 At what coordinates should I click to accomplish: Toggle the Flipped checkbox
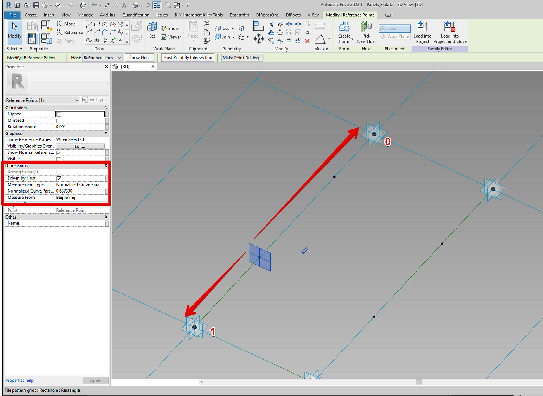(59, 114)
